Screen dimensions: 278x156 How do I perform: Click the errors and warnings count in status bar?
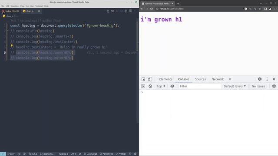tap(33, 154)
